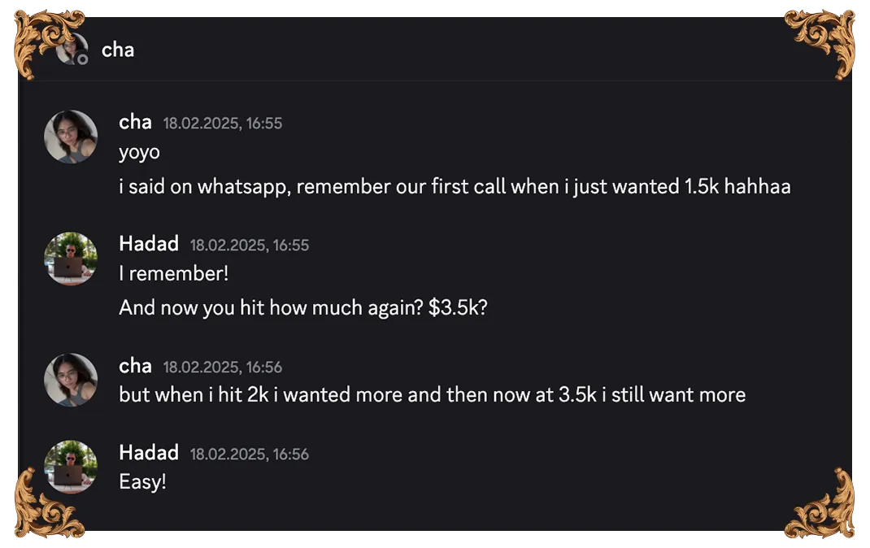Click username "cha" above the yoyo message
Image resolution: width=870 pixels, height=548 pixels.
click(x=136, y=122)
